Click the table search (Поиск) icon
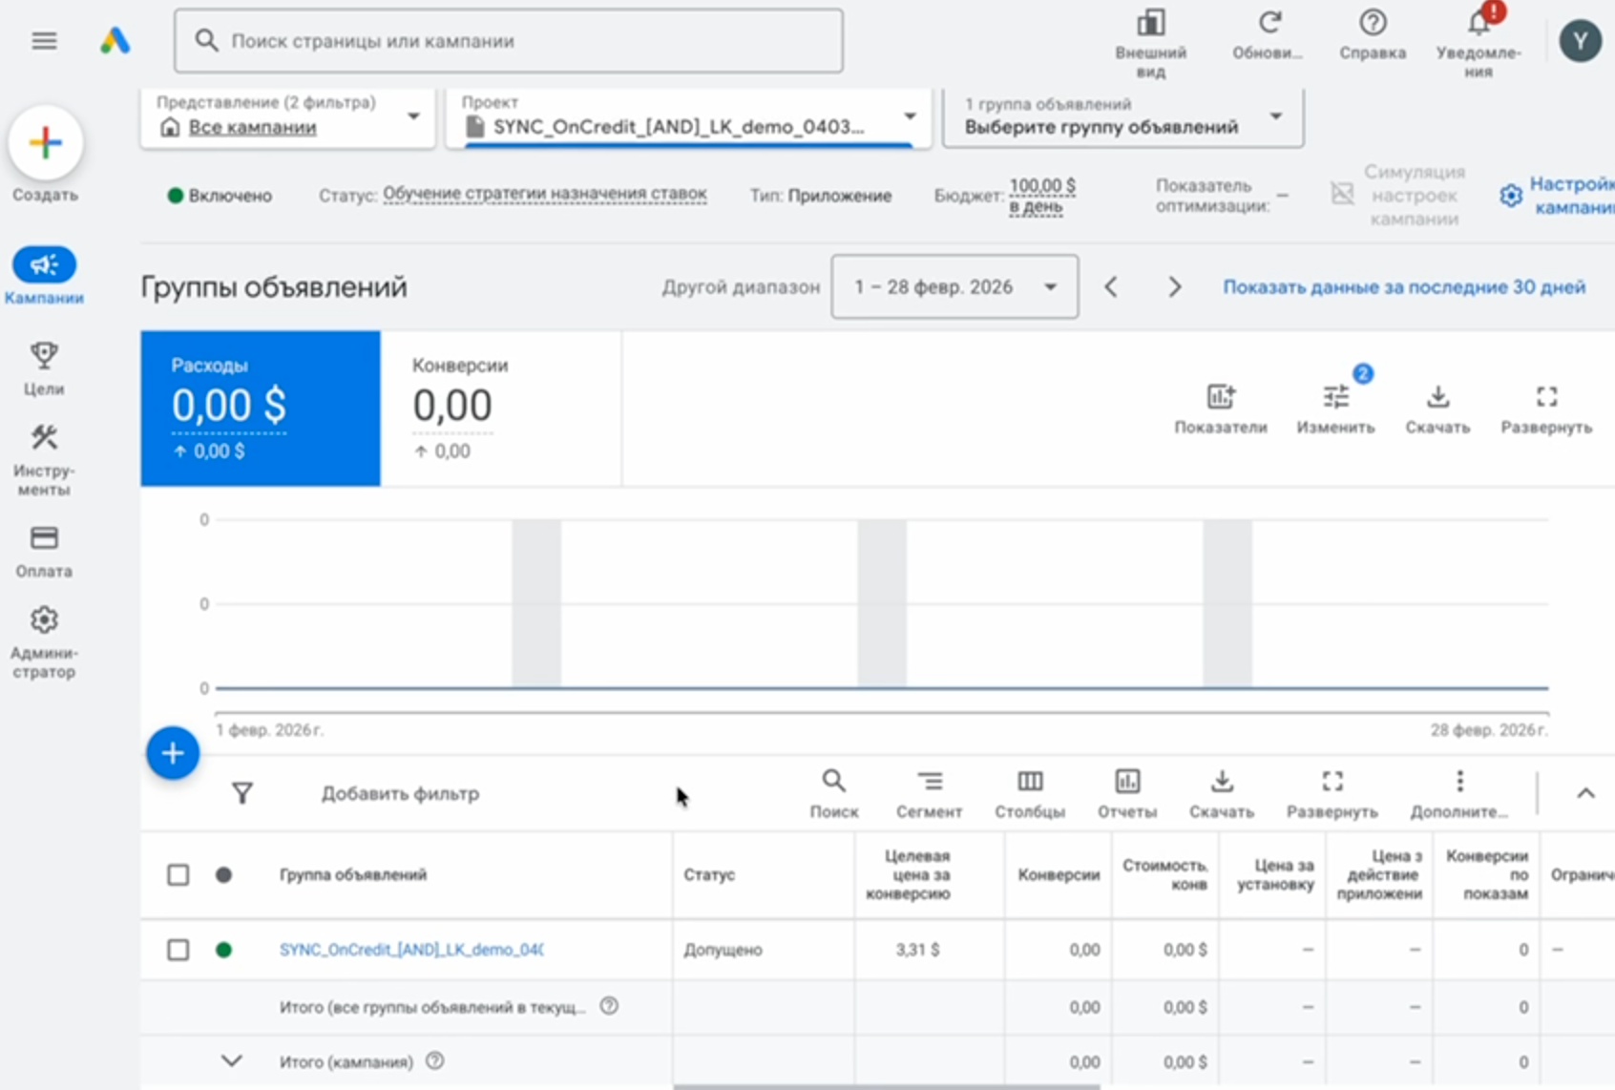 (x=833, y=783)
